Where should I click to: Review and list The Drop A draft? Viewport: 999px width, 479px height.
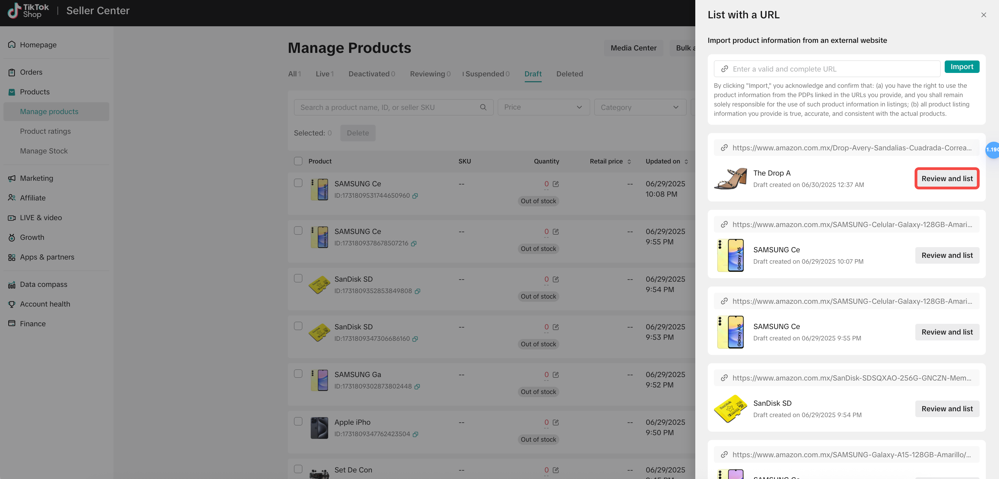(947, 179)
